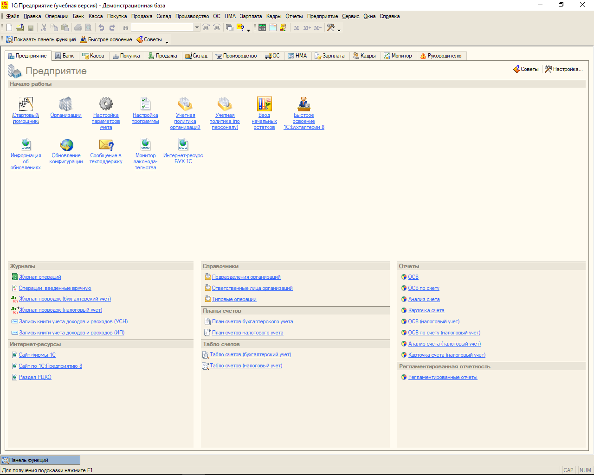Expand dropdown arrow after the tools icon

tap(339, 31)
